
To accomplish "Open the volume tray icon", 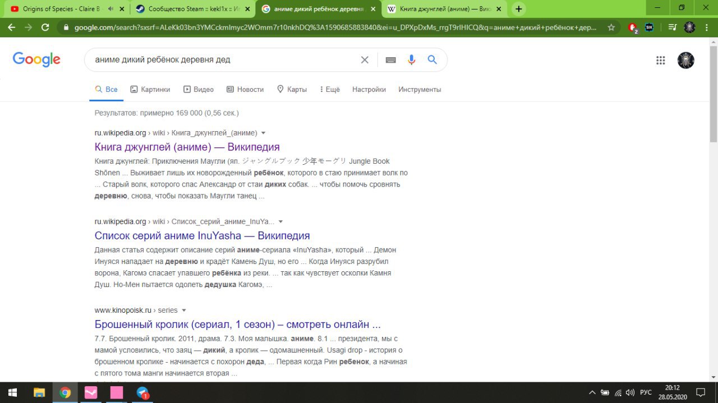I will click(x=630, y=393).
